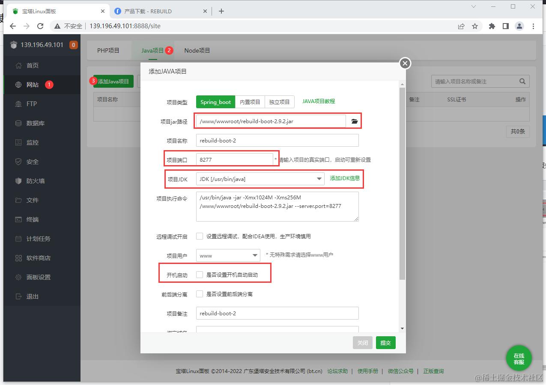Switch to the PHP项目 tab
This screenshot has width=546, height=385.
109,50
